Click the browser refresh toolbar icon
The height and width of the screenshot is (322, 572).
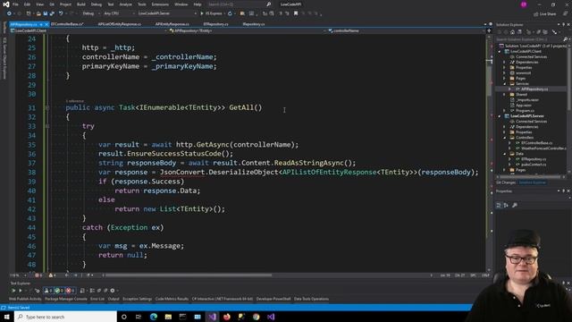point(230,13)
